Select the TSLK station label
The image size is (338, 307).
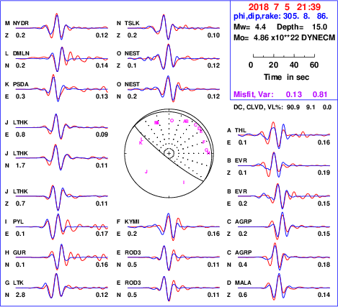pyautogui.click(x=132, y=23)
